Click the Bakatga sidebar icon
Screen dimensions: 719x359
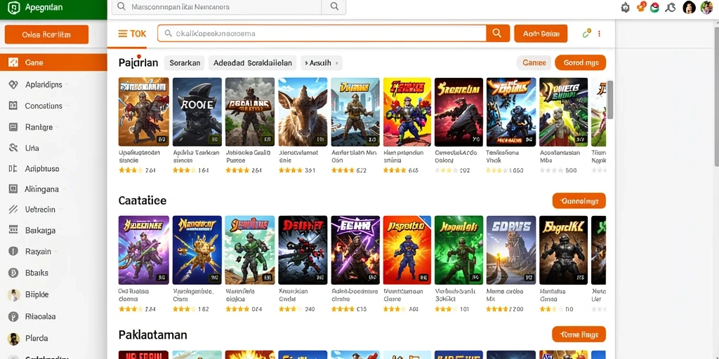pos(13,230)
